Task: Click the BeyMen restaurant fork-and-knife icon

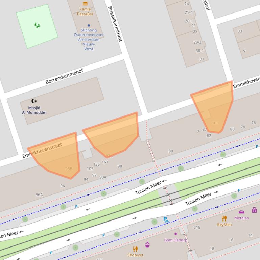Action: pyautogui.click(x=224, y=218)
